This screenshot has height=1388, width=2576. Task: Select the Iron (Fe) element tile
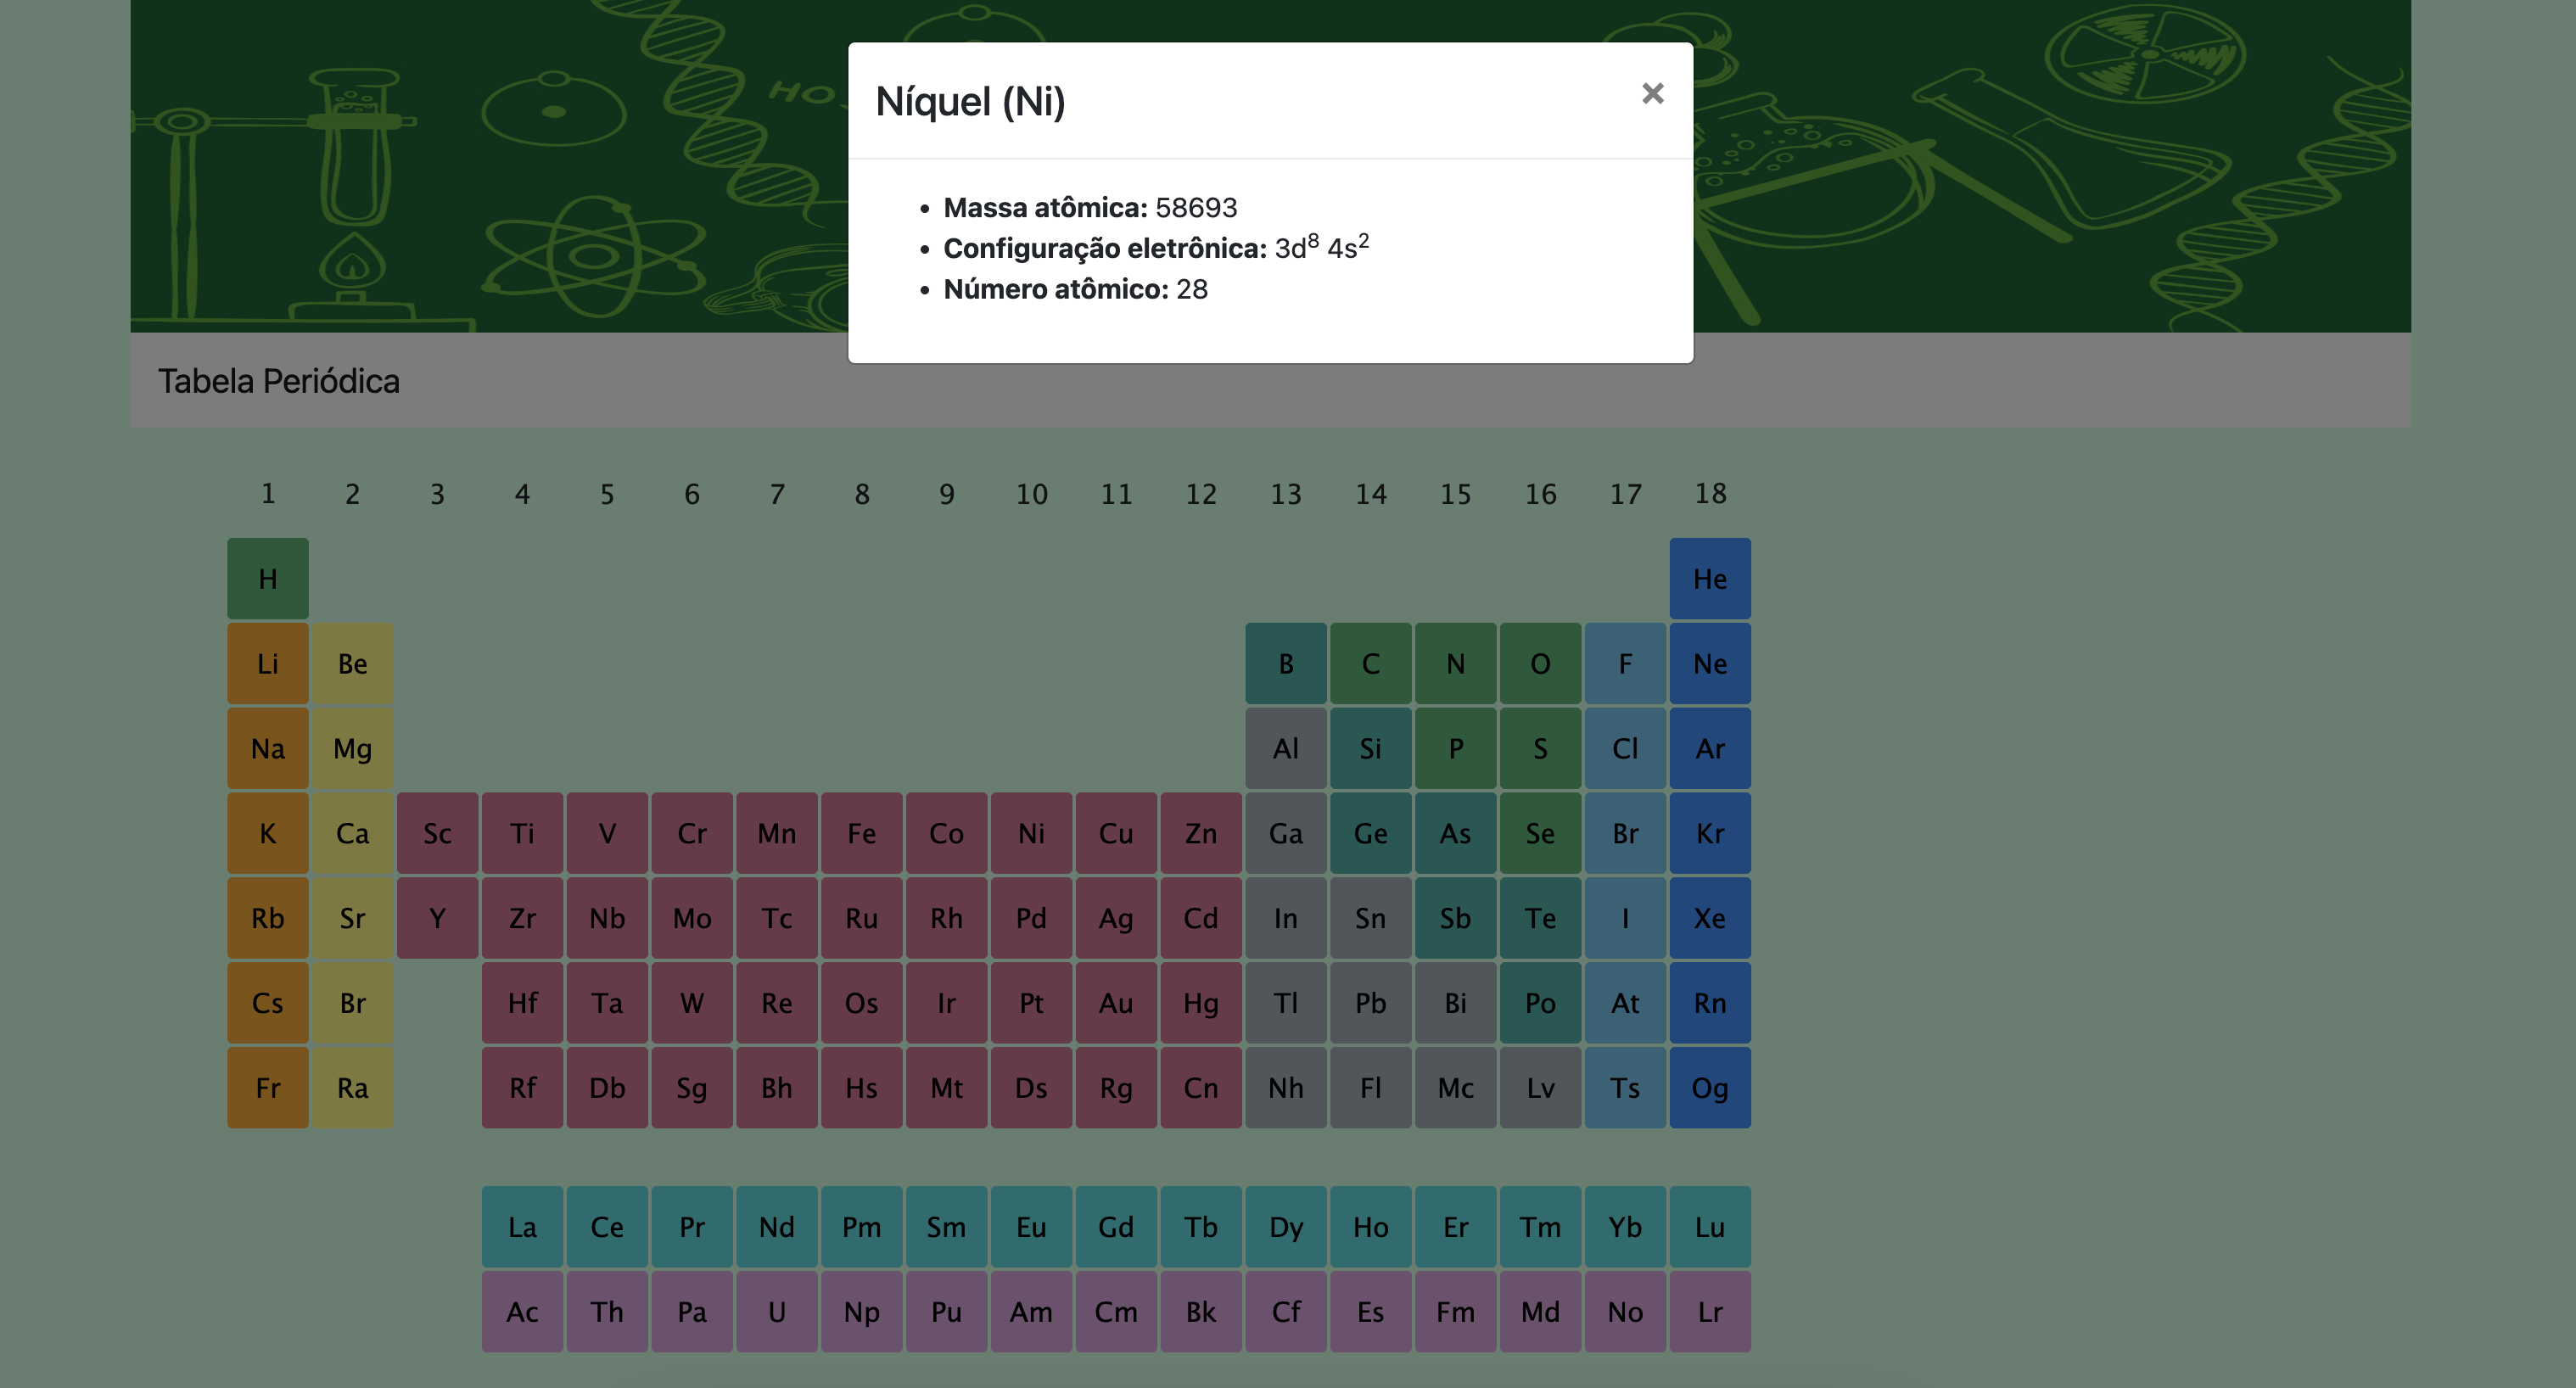861,833
